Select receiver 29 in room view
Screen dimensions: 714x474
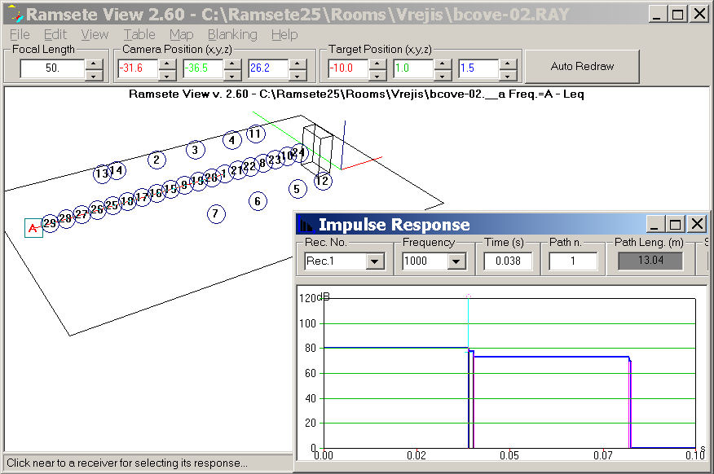click(50, 223)
